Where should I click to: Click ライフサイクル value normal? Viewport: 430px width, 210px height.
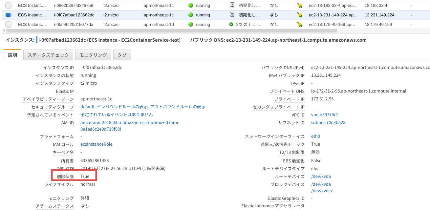(88, 184)
